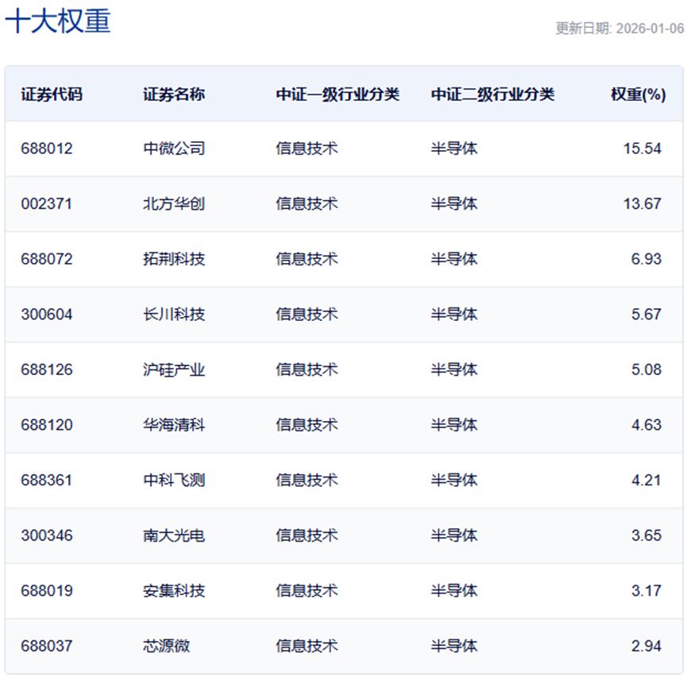Select the 拓荆科技 stock name
The height and width of the screenshot is (680, 687).
[x=174, y=259]
